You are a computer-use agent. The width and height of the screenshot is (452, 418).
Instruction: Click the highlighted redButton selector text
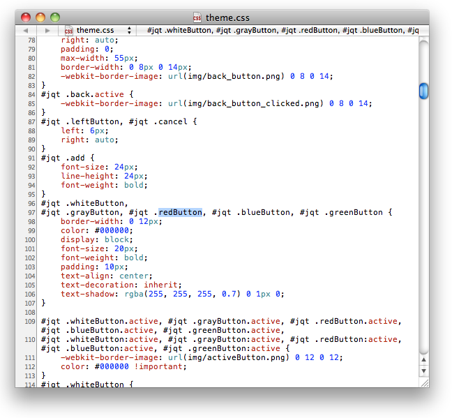pos(180,213)
